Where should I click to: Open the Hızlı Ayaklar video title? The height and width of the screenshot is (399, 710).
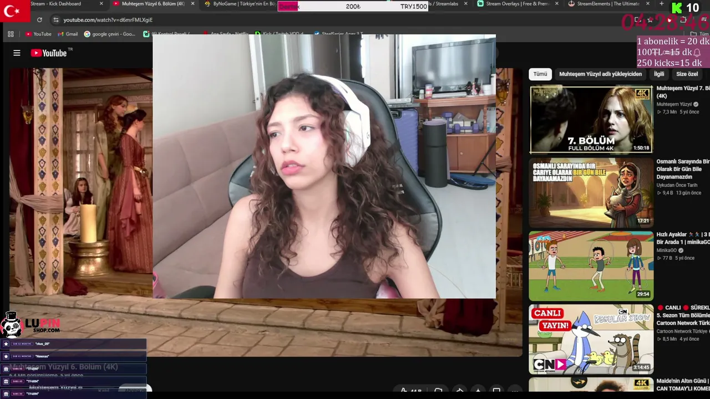(683, 238)
